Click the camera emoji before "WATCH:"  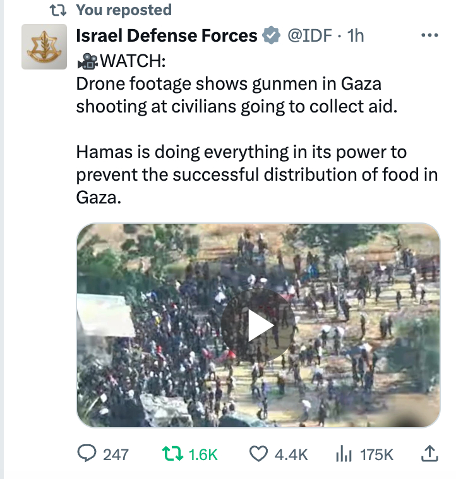point(88,61)
